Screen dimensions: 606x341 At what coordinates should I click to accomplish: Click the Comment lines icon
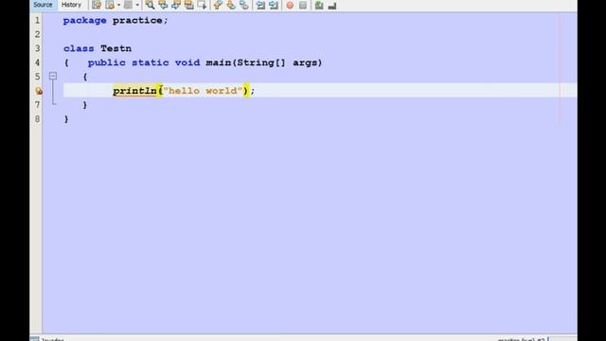coord(319,5)
